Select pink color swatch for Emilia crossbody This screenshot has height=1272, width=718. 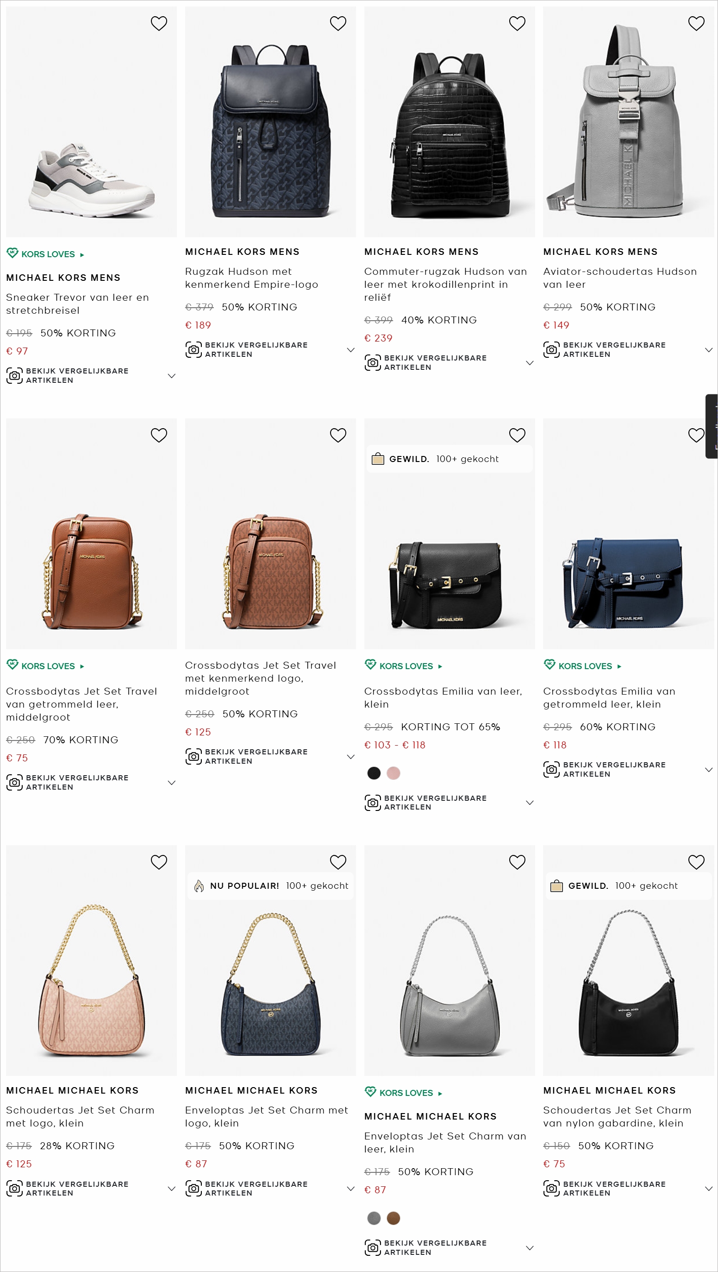point(393,773)
